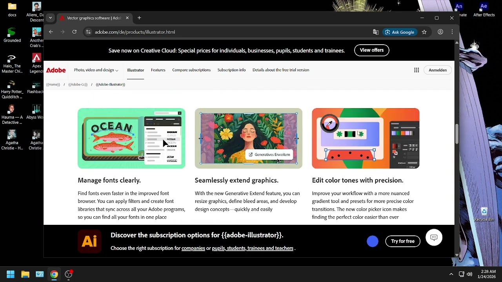Viewport: 502px width, 282px height.
Task: Click the Edit color tones with precision heading
Action: (x=358, y=180)
